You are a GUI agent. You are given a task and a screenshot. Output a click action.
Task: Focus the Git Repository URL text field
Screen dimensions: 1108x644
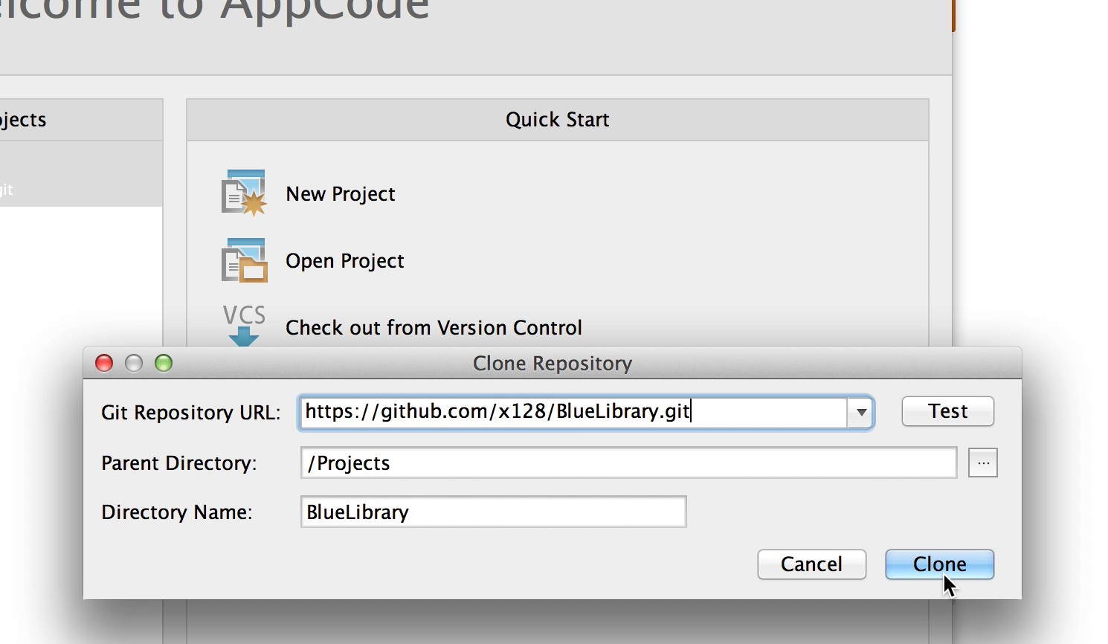pos(573,412)
